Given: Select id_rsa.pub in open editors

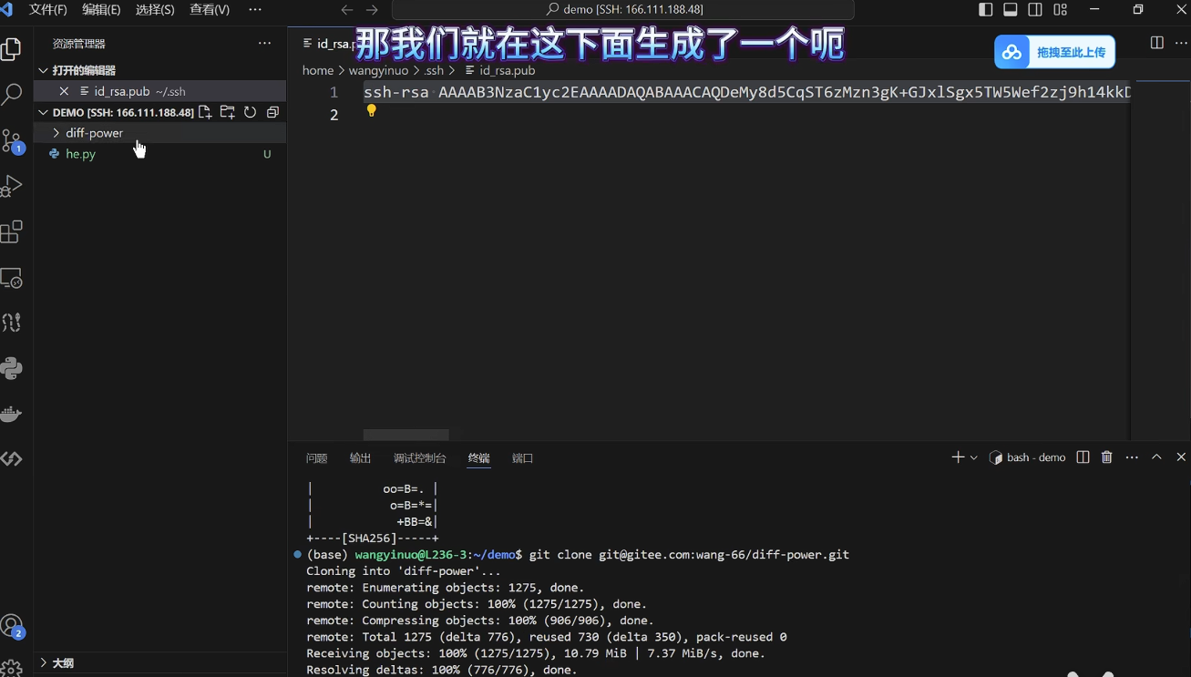Looking at the screenshot, I should [159, 91].
